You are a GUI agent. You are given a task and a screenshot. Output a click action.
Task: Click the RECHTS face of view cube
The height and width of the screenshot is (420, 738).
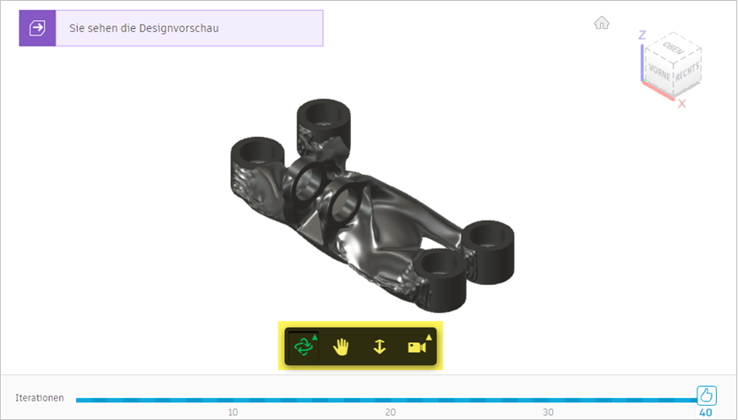point(687,73)
